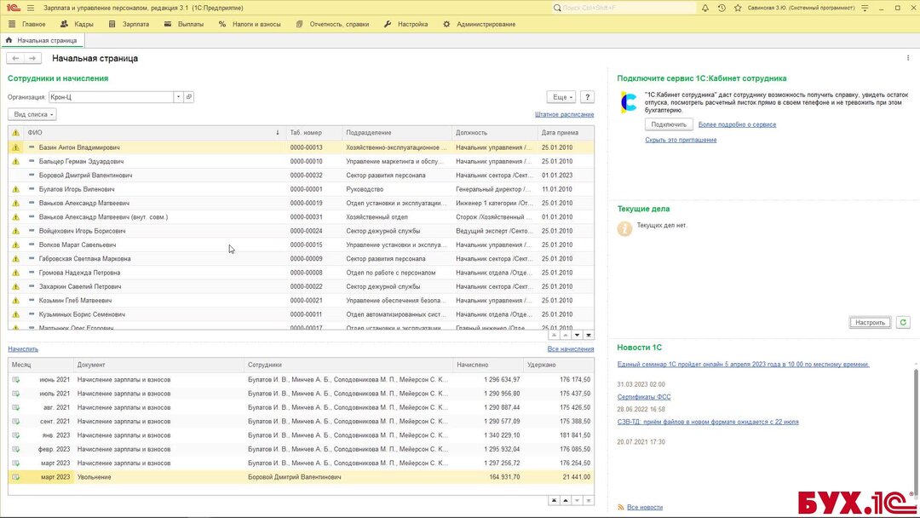Click the Подключить button
The height and width of the screenshot is (518, 920).
coord(669,124)
